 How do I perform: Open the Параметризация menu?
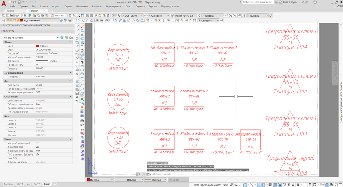[170, 6]
